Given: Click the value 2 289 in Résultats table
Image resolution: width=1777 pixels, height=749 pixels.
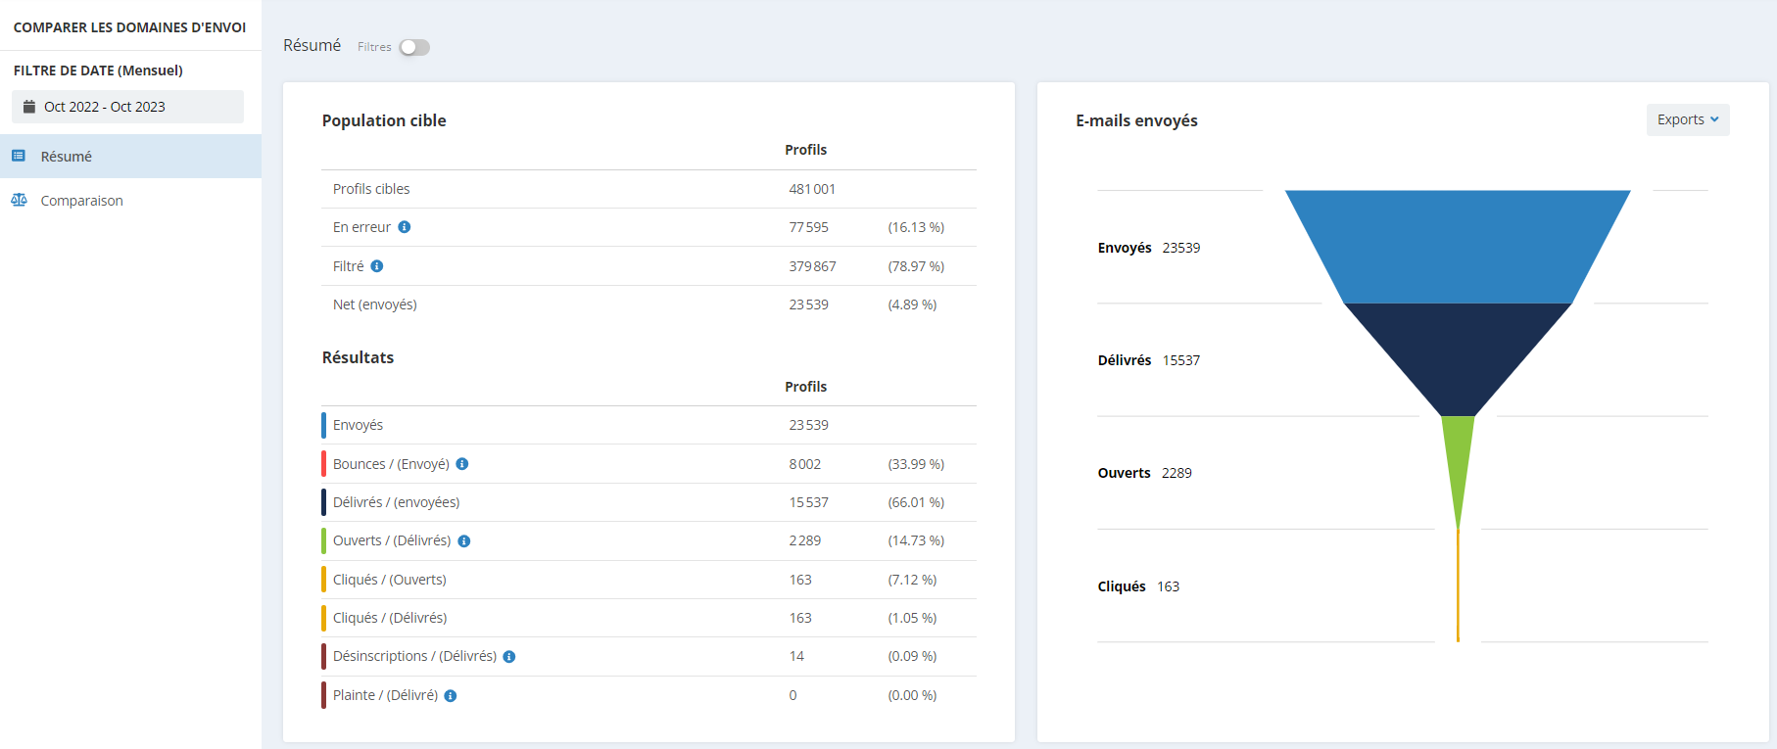Looking at the screenshot, I should click(805, 540).
